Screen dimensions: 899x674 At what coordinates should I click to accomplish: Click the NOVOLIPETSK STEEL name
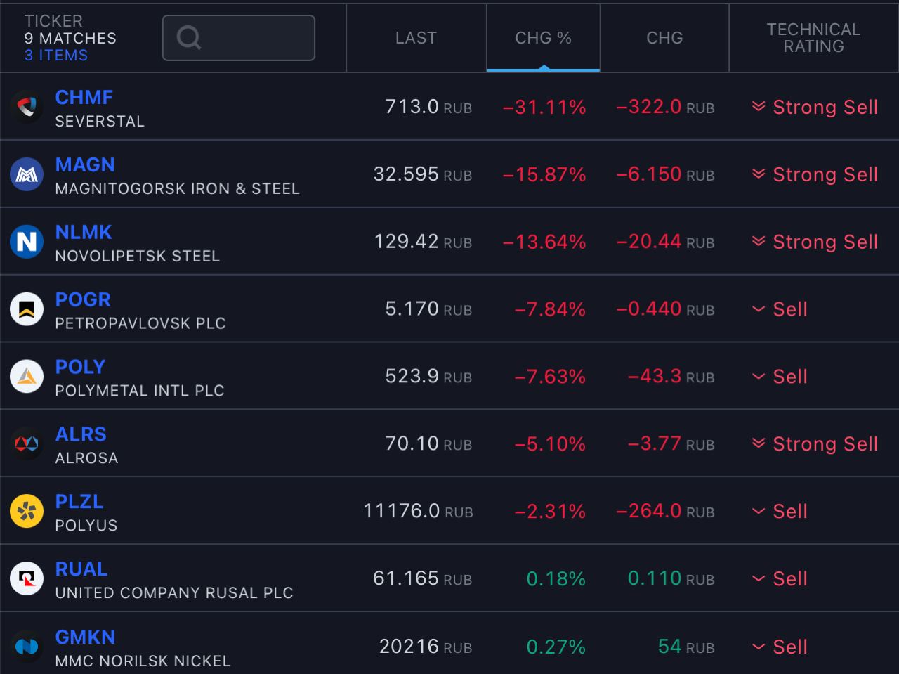[x=138, y=257]
